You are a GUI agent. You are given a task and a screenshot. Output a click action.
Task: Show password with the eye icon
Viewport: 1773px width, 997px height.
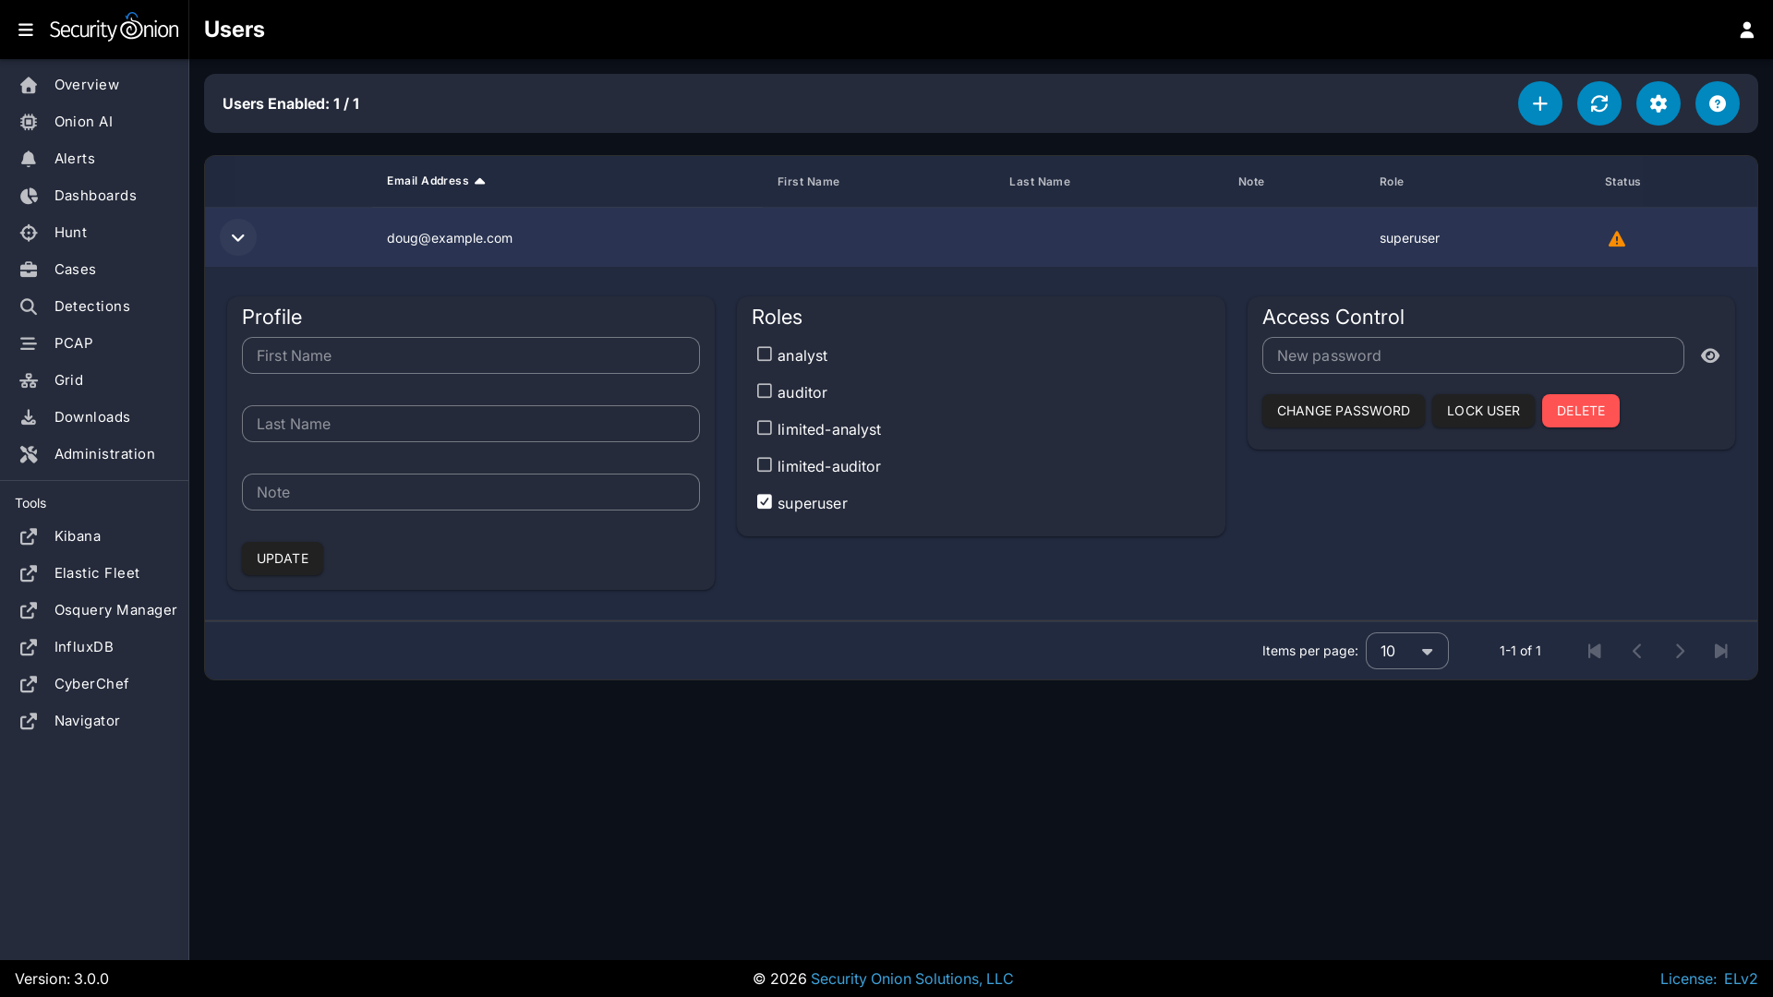[x=1709, y=355]
